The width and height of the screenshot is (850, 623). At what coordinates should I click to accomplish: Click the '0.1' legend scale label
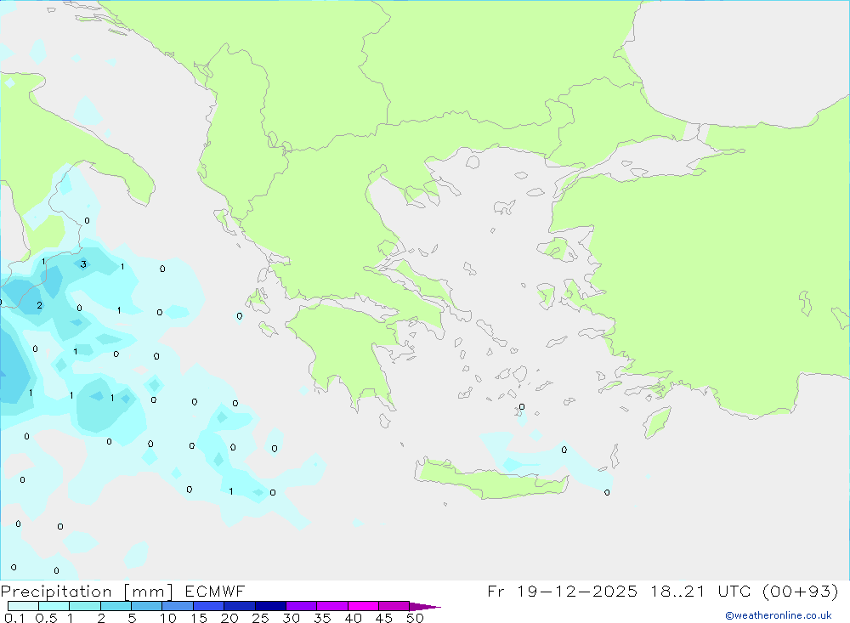[14, 618]
